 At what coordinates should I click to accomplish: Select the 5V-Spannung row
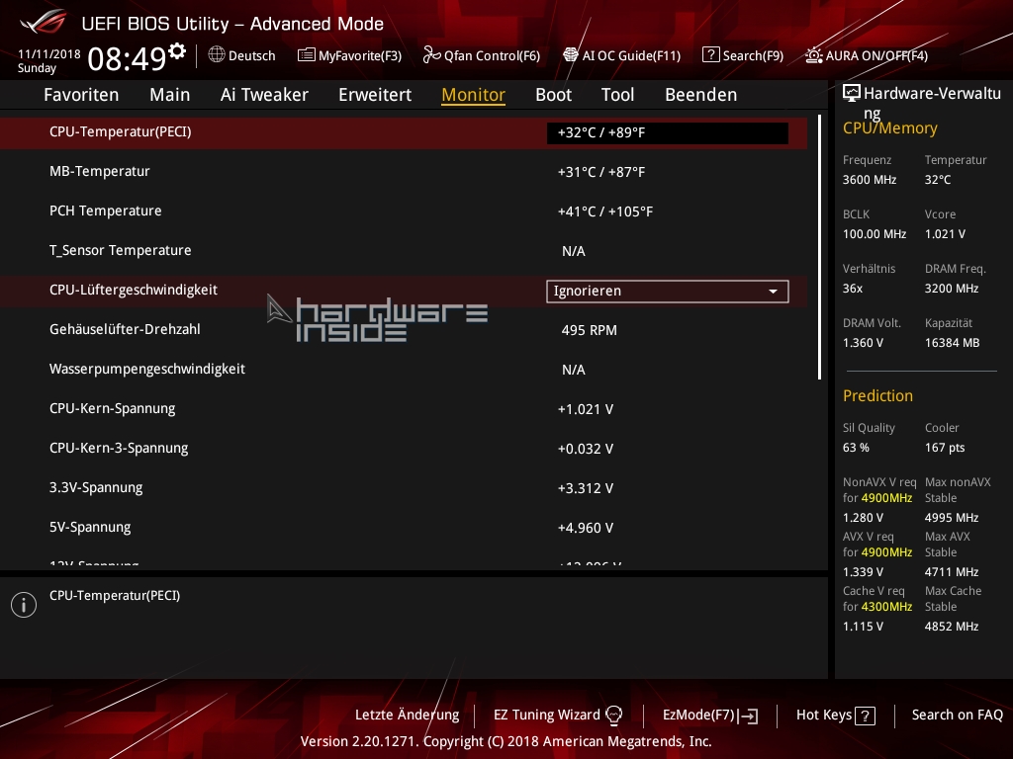404,528
